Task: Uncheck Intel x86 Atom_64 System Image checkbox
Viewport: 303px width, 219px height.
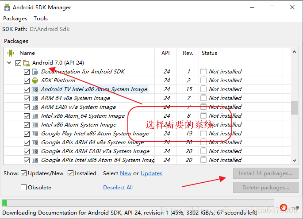Action: pos(27,116)
